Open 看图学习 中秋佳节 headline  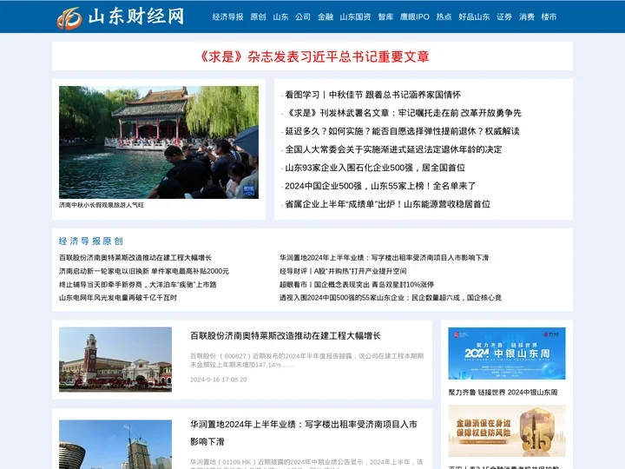(x=372, y=95)
